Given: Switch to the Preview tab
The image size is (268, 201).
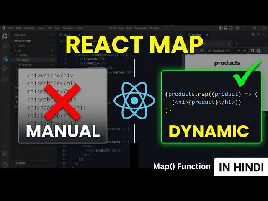Looking at the screenshot, I should [x=196, y=35].
